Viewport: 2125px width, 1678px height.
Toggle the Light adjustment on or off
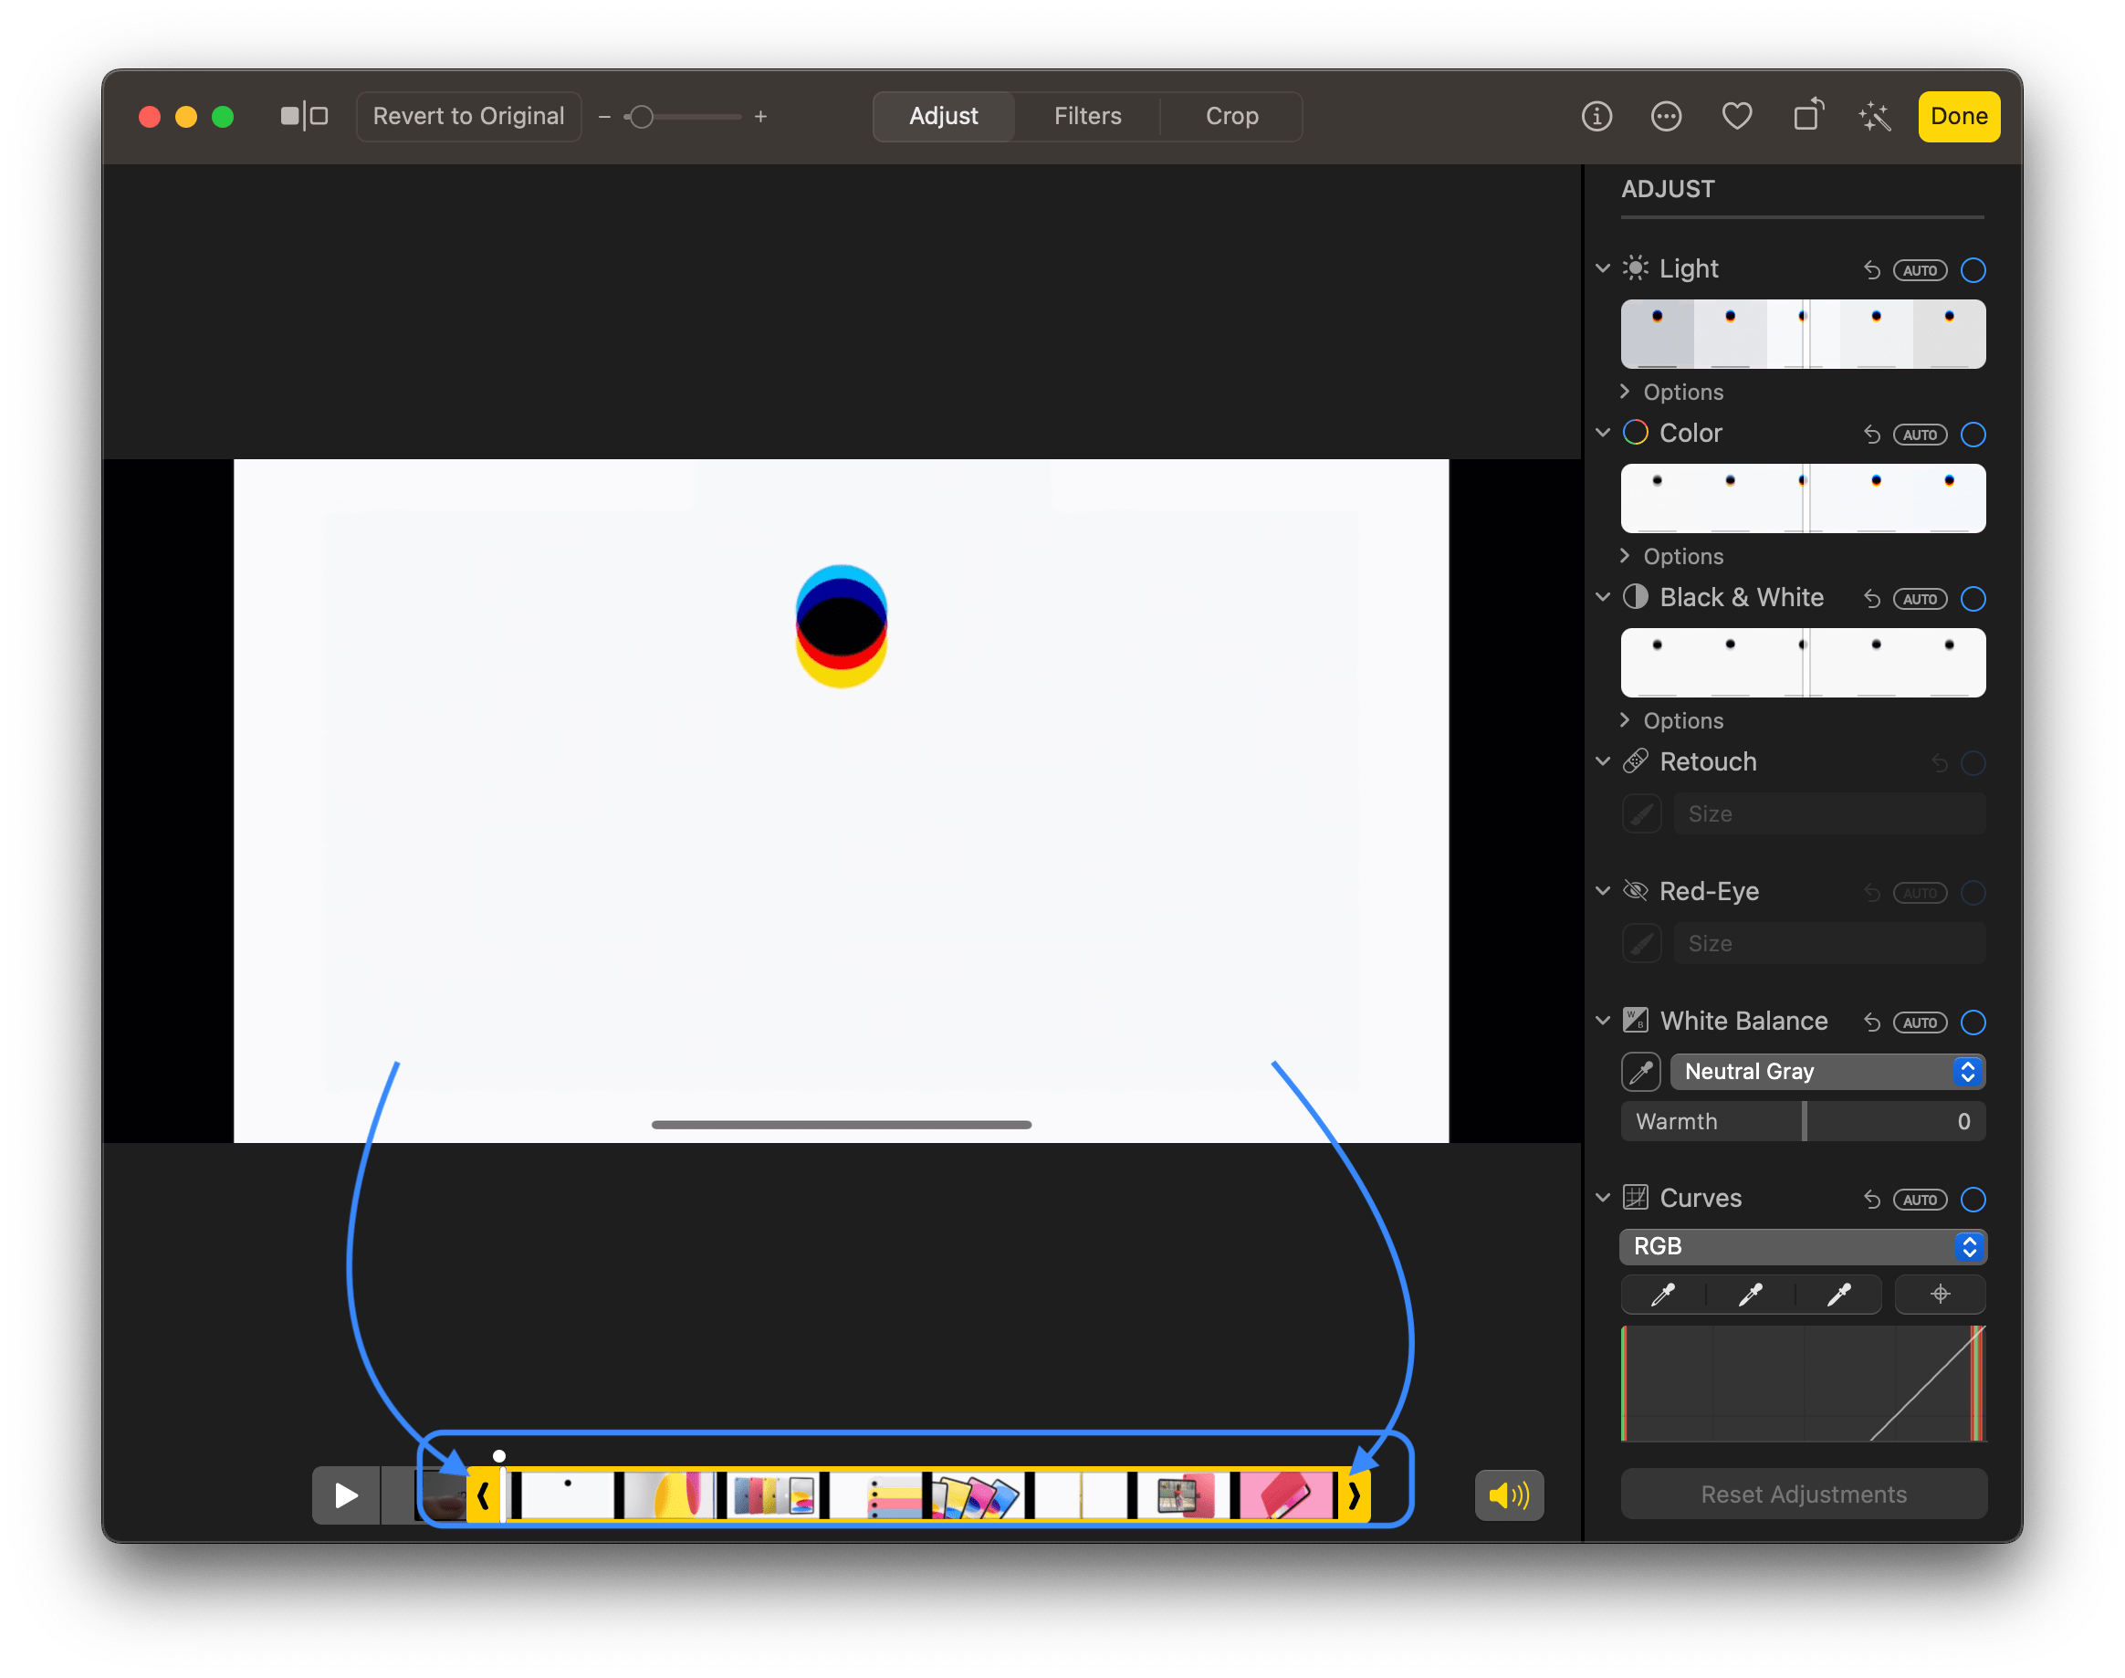click(1973, 269)
